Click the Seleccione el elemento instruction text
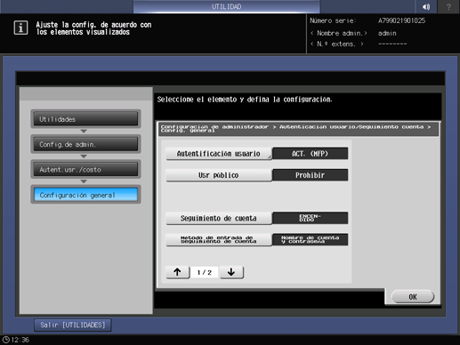 click(x=245, y=100)
